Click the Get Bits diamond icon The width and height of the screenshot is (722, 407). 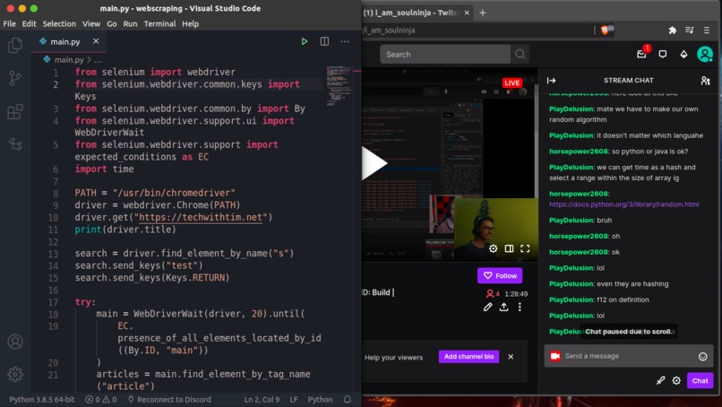[x=683, y=55]
